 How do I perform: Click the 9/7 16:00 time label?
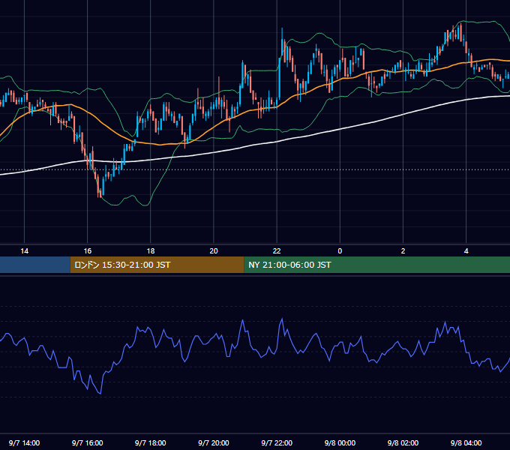click(88, 442)
